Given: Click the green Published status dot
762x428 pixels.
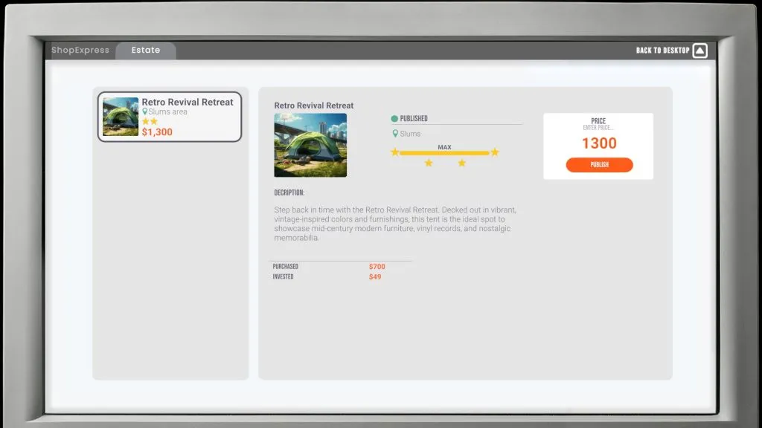Looking at the screenshot, I should [x=394, y=119].
